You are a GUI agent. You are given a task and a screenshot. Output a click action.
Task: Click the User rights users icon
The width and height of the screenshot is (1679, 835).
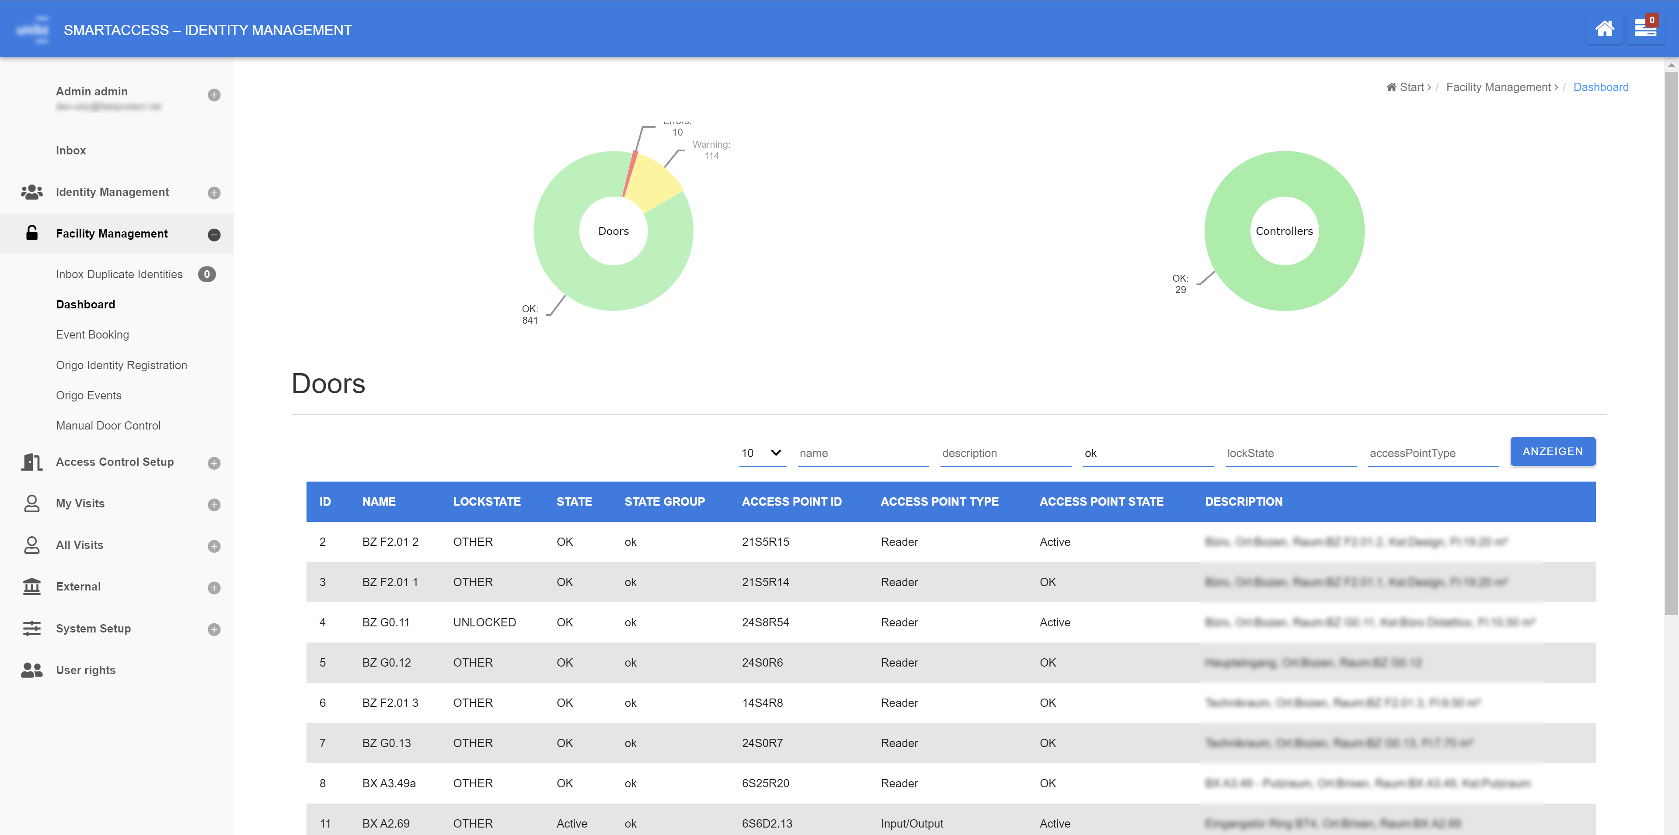click(31, 670)
